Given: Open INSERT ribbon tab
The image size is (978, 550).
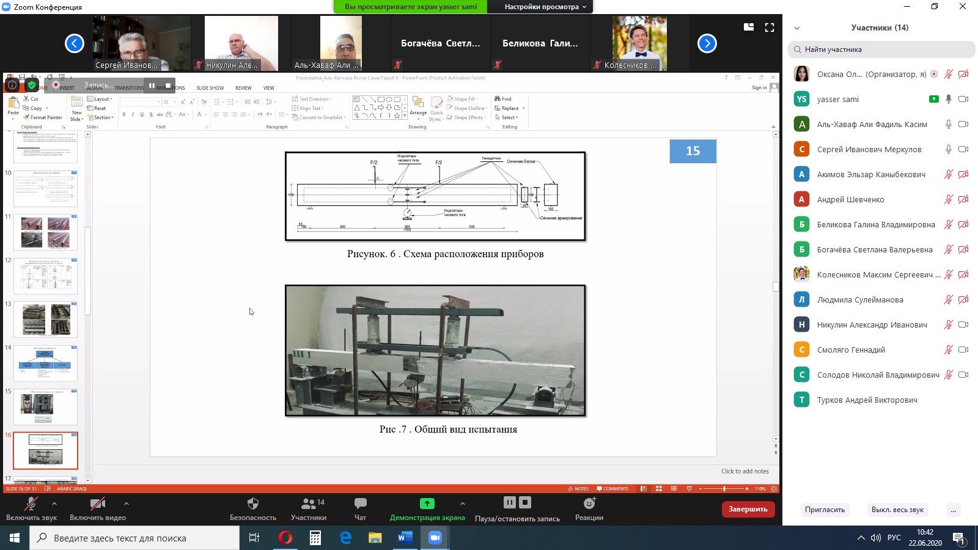Looking at the screenshot, I should tap(67, 88).
